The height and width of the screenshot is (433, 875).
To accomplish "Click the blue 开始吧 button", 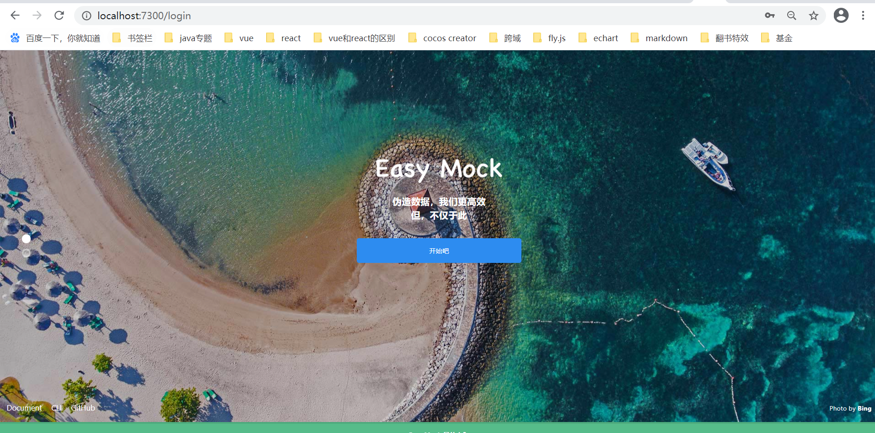I will click(x=439, y=251).
